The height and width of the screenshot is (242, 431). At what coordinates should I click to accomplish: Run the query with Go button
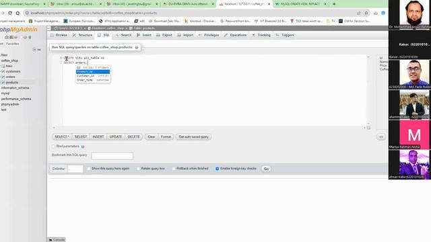click(x=266, y=169)
